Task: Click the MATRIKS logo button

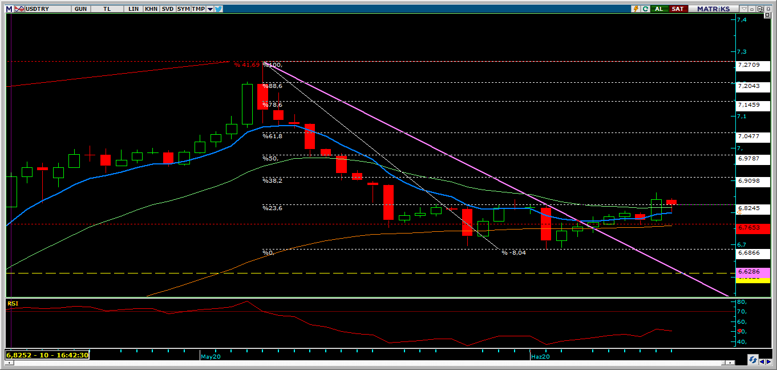Action: [x=713, y=9]
